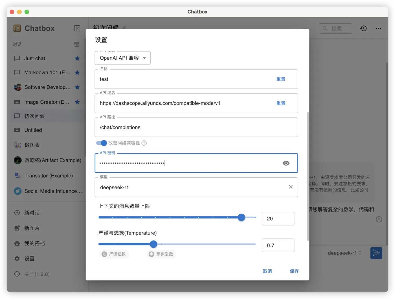395x299 pixels.
Task: Toggle 改善网络兼容性 switch off
Action: coord(101,143)
